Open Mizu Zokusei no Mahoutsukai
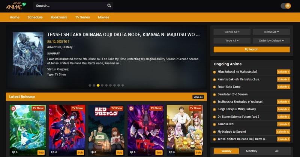 click(x=237, y=72)
